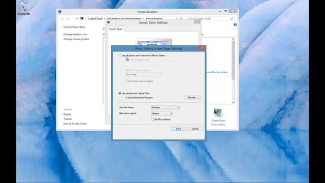Click the Screen Saver link under the icon
The width and height of the screenshot is (325, 183).
(218, 120)
